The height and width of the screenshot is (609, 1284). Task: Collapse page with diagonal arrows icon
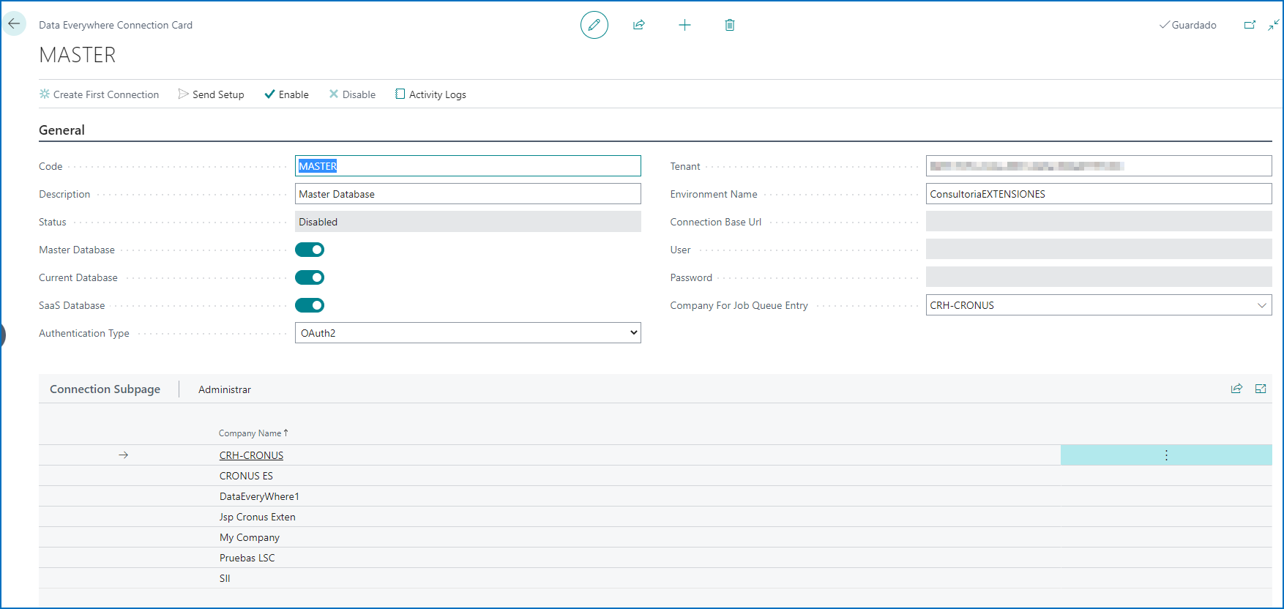tap(1274, 25)
